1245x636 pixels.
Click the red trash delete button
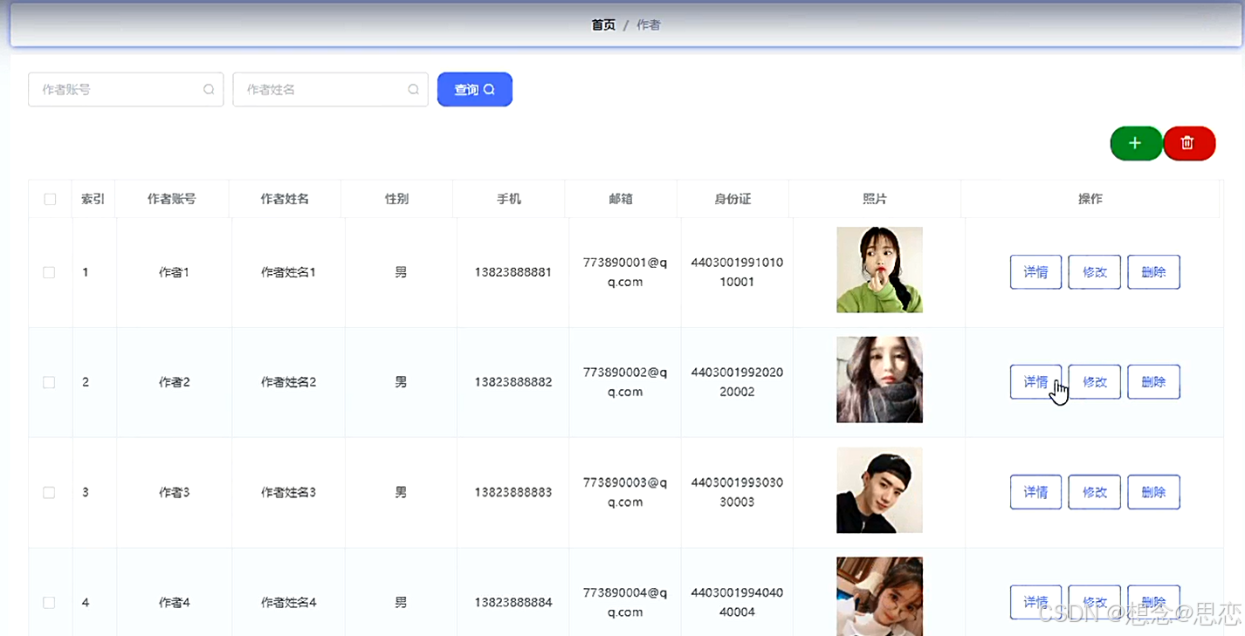point(1188,143)
